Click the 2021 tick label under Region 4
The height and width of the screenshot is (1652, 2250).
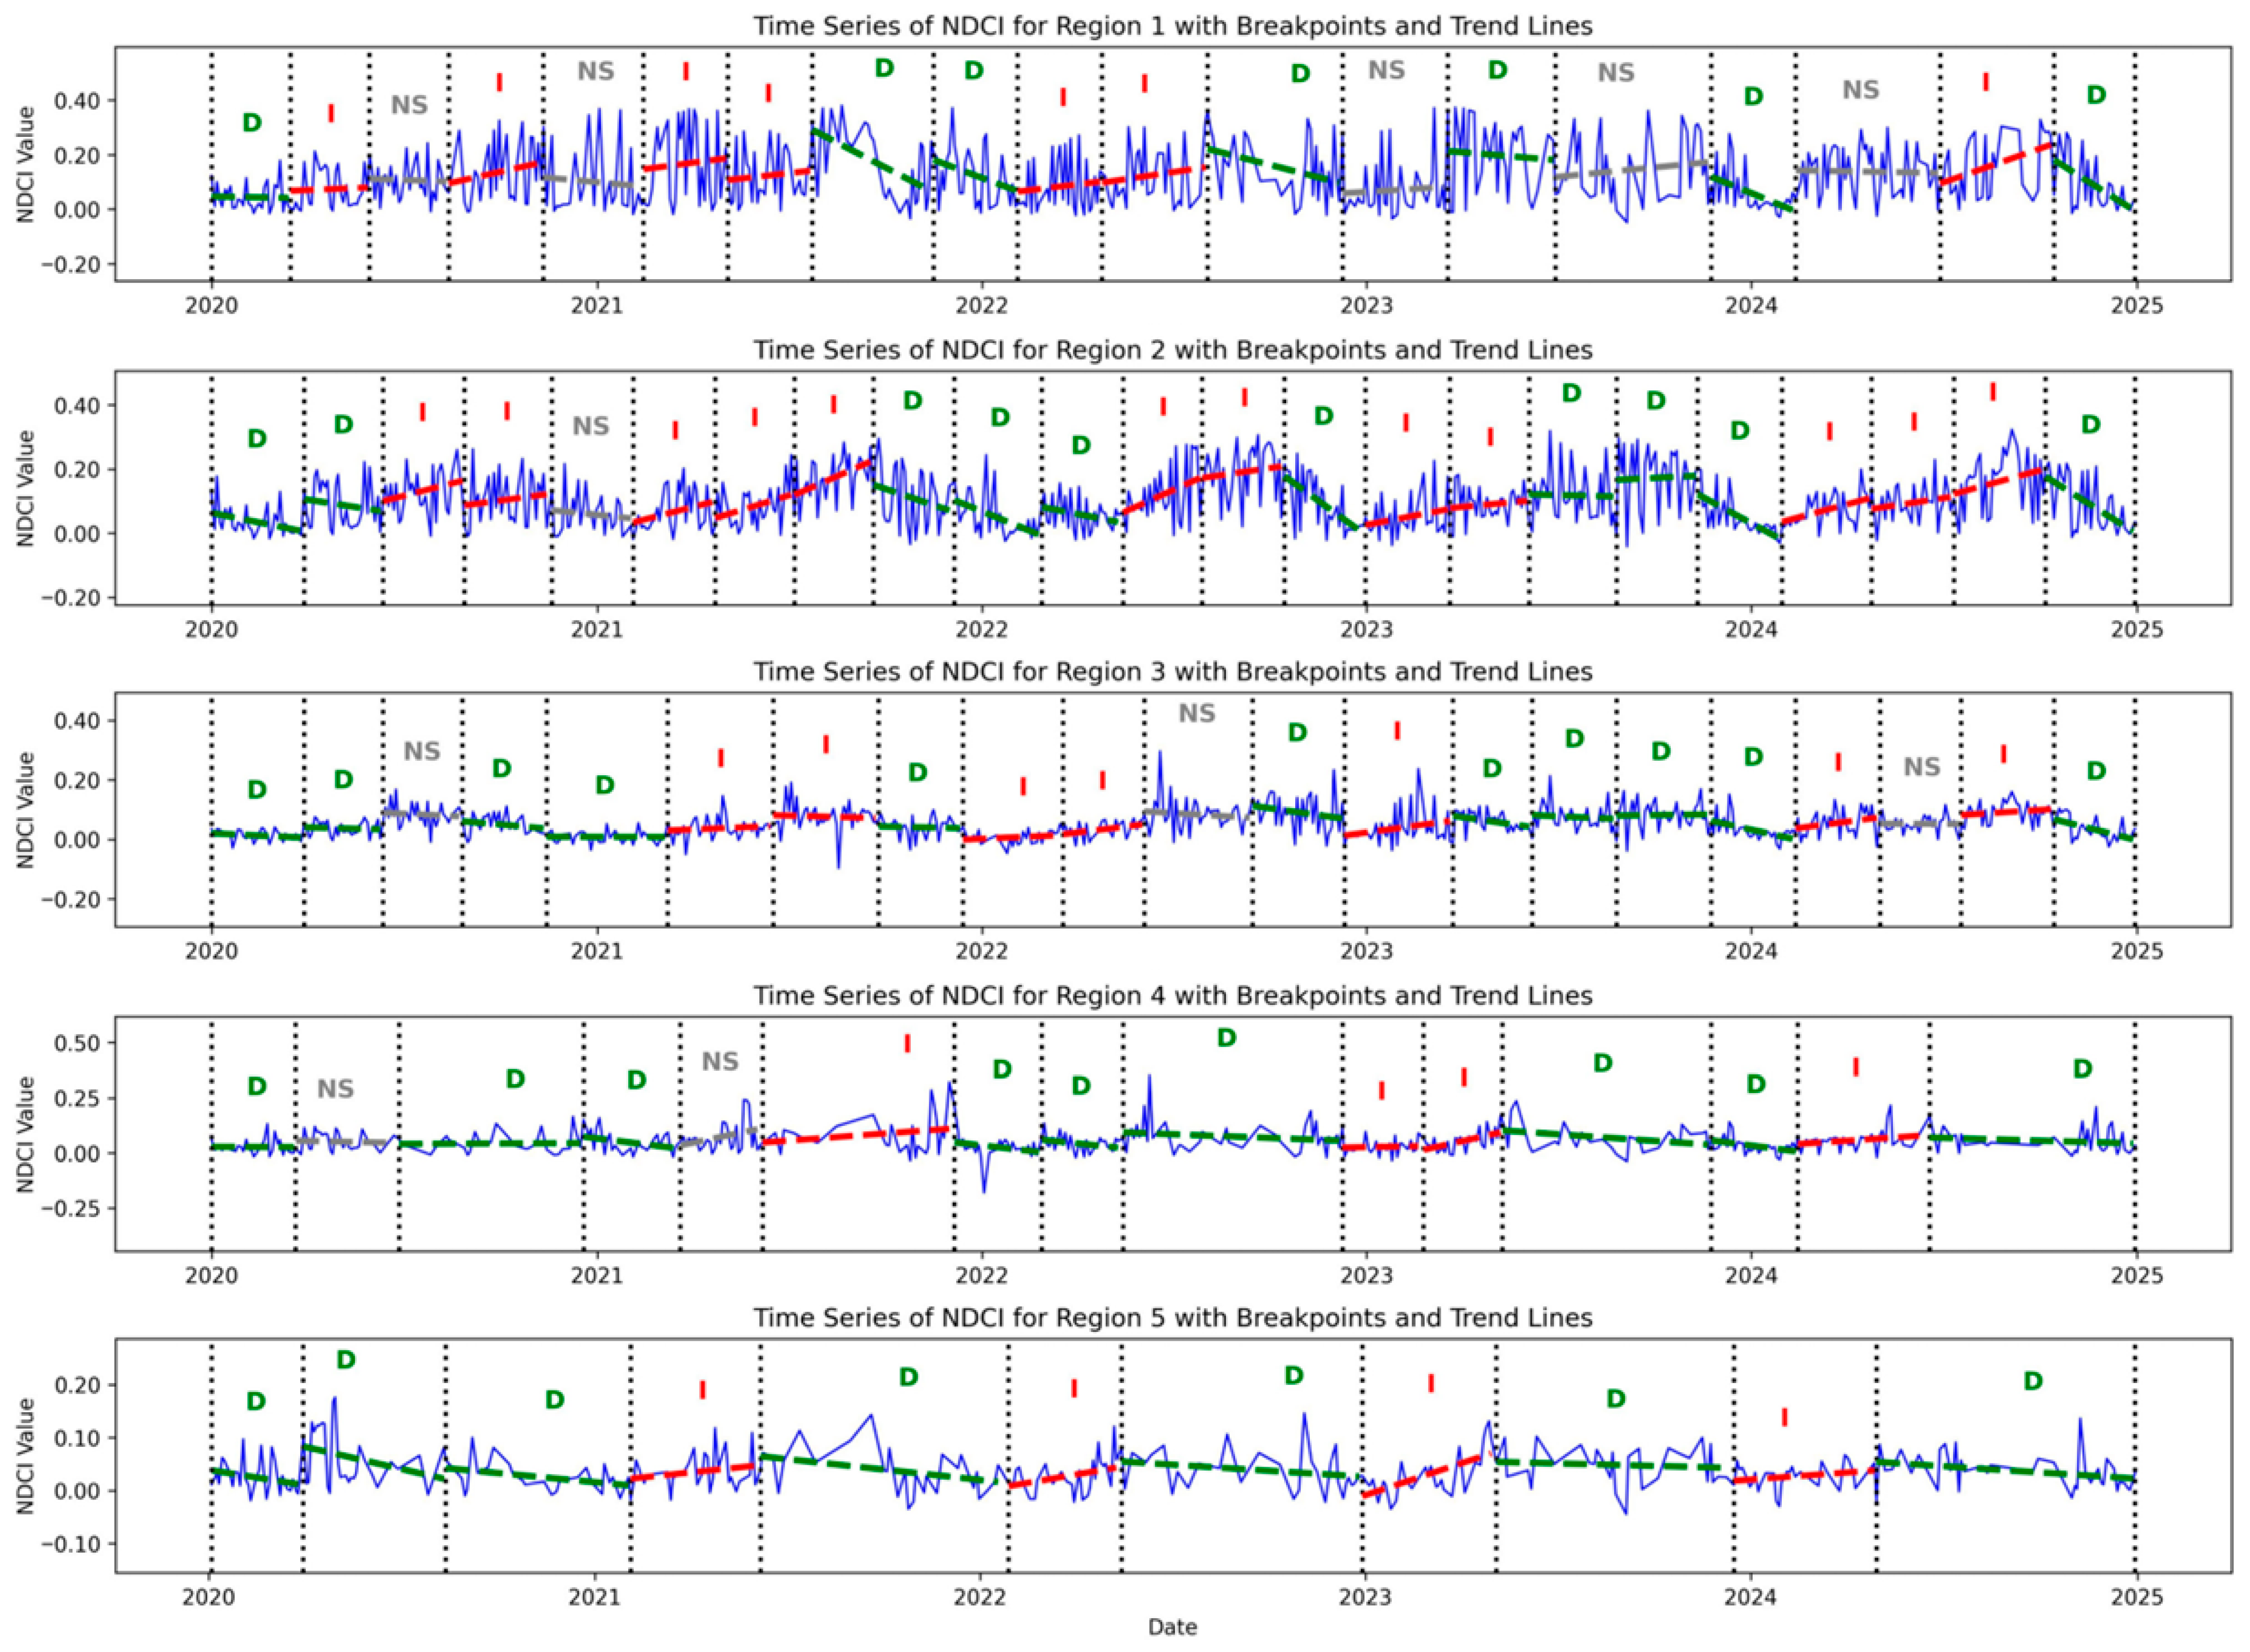pyautogui.click(x=597, y=1275)
